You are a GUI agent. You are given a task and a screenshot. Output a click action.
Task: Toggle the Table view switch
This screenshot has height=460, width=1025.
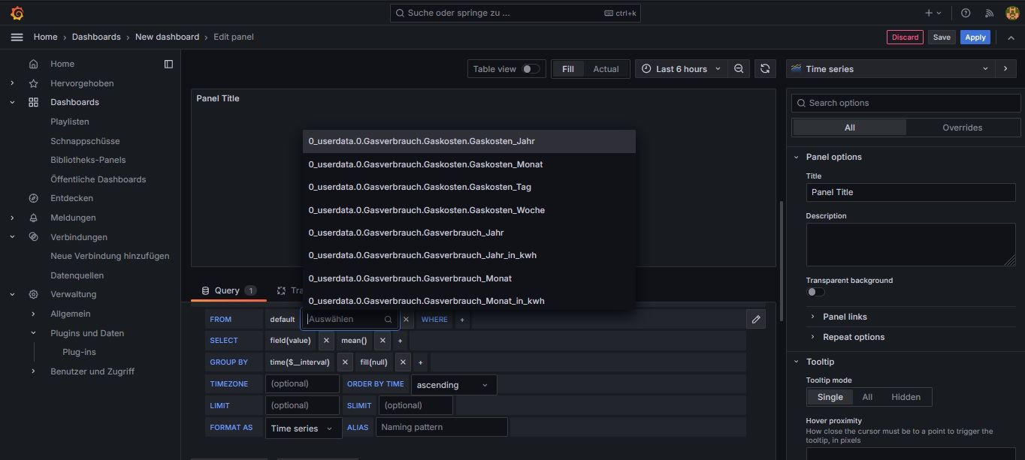[x=531, y=69]
